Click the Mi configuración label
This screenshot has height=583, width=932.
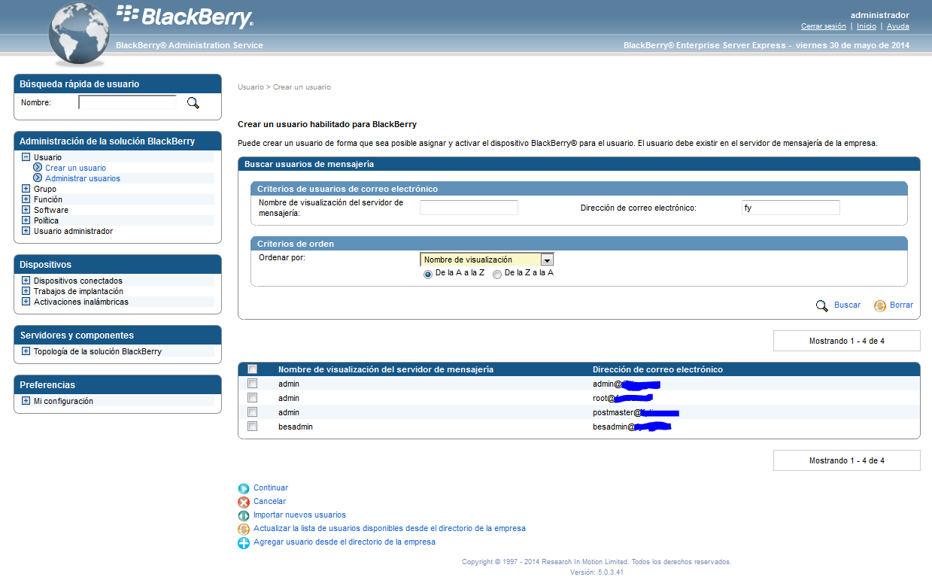click(63, 401)
